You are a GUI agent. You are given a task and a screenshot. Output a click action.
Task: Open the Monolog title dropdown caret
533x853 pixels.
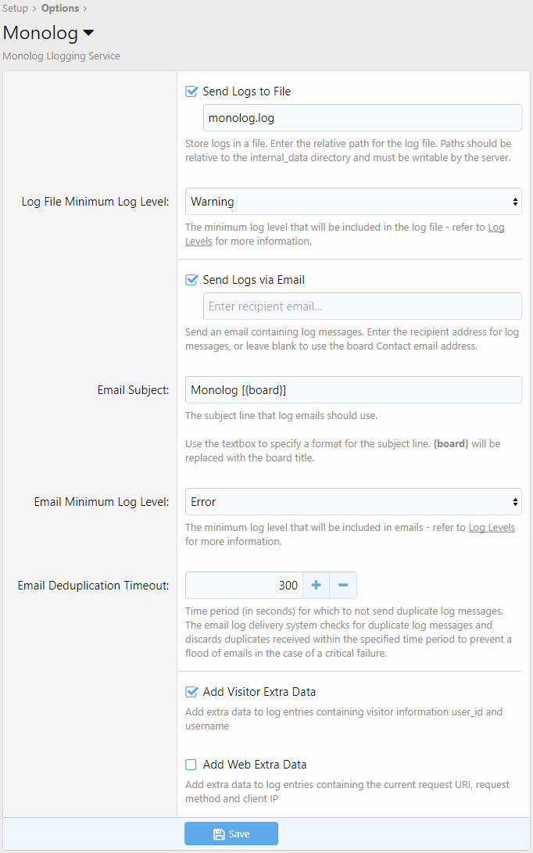pos(88,33)
